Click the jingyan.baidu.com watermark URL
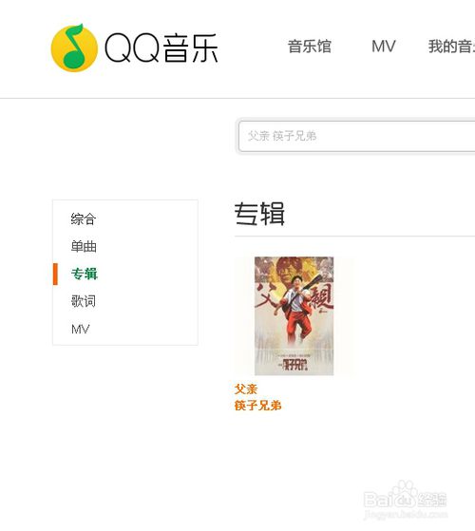The image size is (475, 531). (x=406, y=515)
